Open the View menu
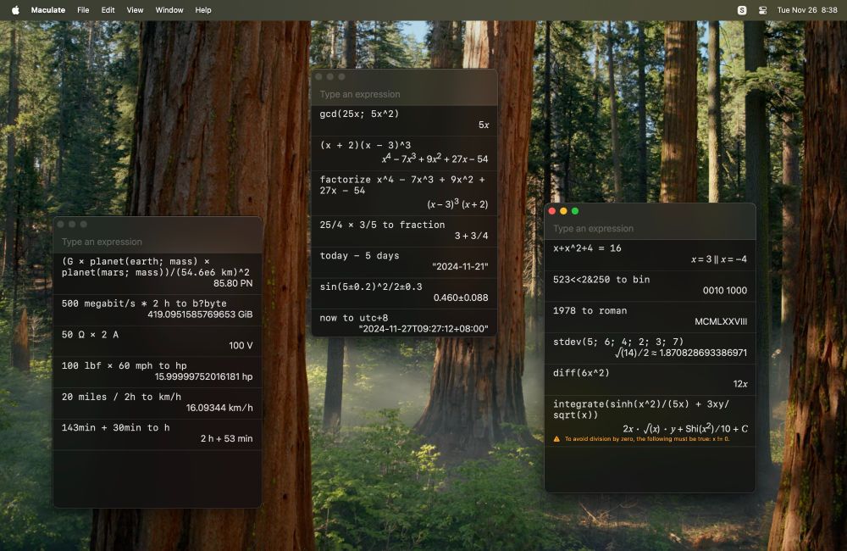Viewport: 847px width, 551px height. point(135,9)
